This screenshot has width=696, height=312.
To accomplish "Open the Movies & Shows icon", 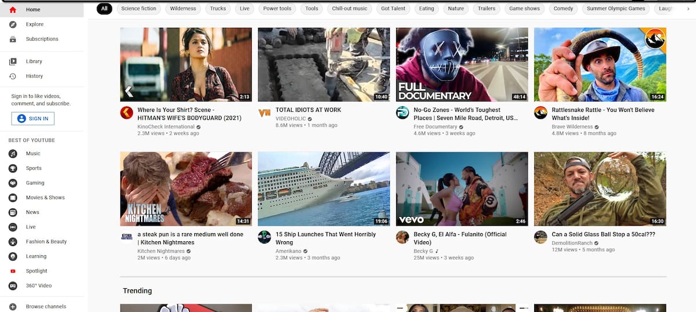I will pos(13,198).
